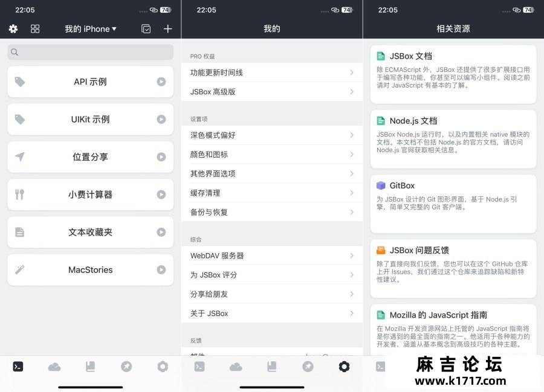Tap hotspot link icon in second status bar
The height and width of the screenshot is (392, 544).
[x=335, y=10]
